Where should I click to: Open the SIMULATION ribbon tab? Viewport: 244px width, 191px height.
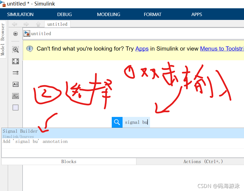[20, 14]
